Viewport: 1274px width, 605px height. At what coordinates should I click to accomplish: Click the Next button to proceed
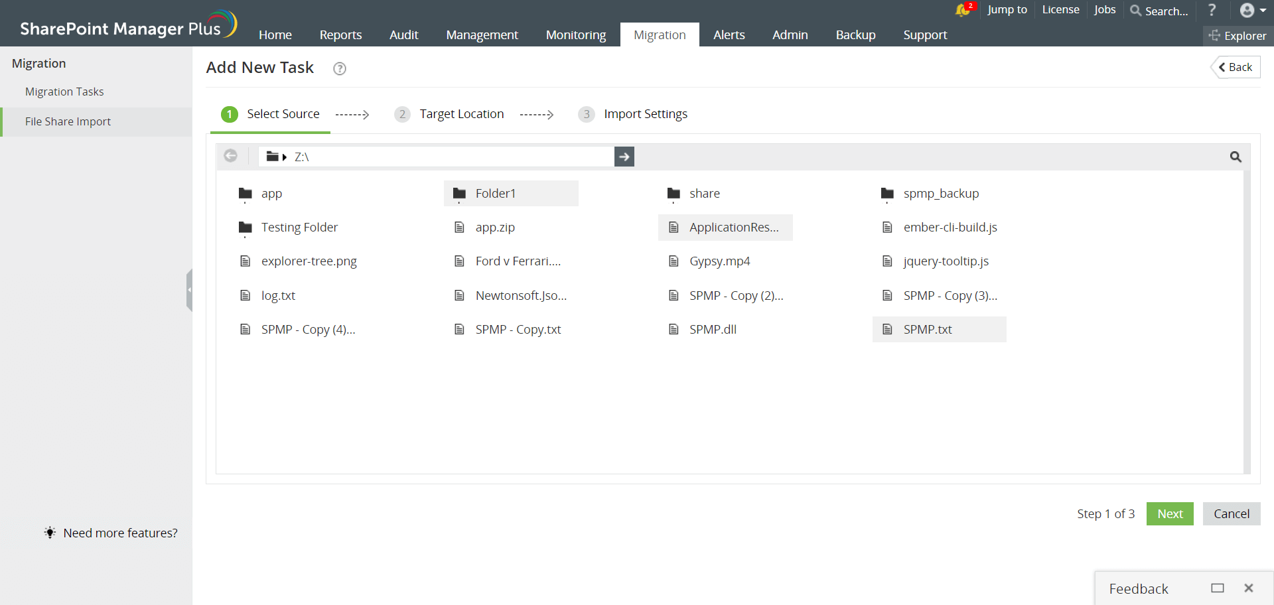click(1169, 513)
